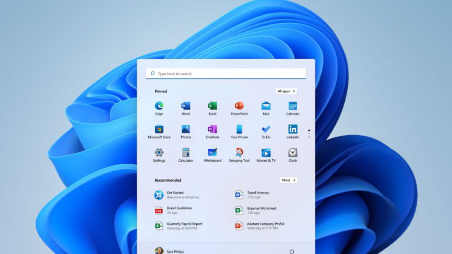Click the search input field

226,73
